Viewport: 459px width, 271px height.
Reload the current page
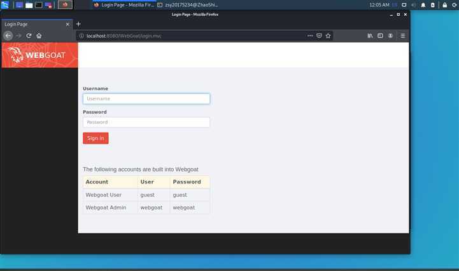pos(29,36)
